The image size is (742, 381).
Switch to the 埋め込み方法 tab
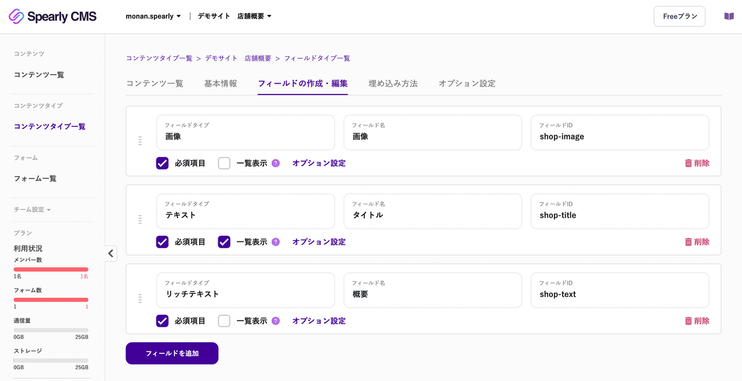click(x=393, y=83)
